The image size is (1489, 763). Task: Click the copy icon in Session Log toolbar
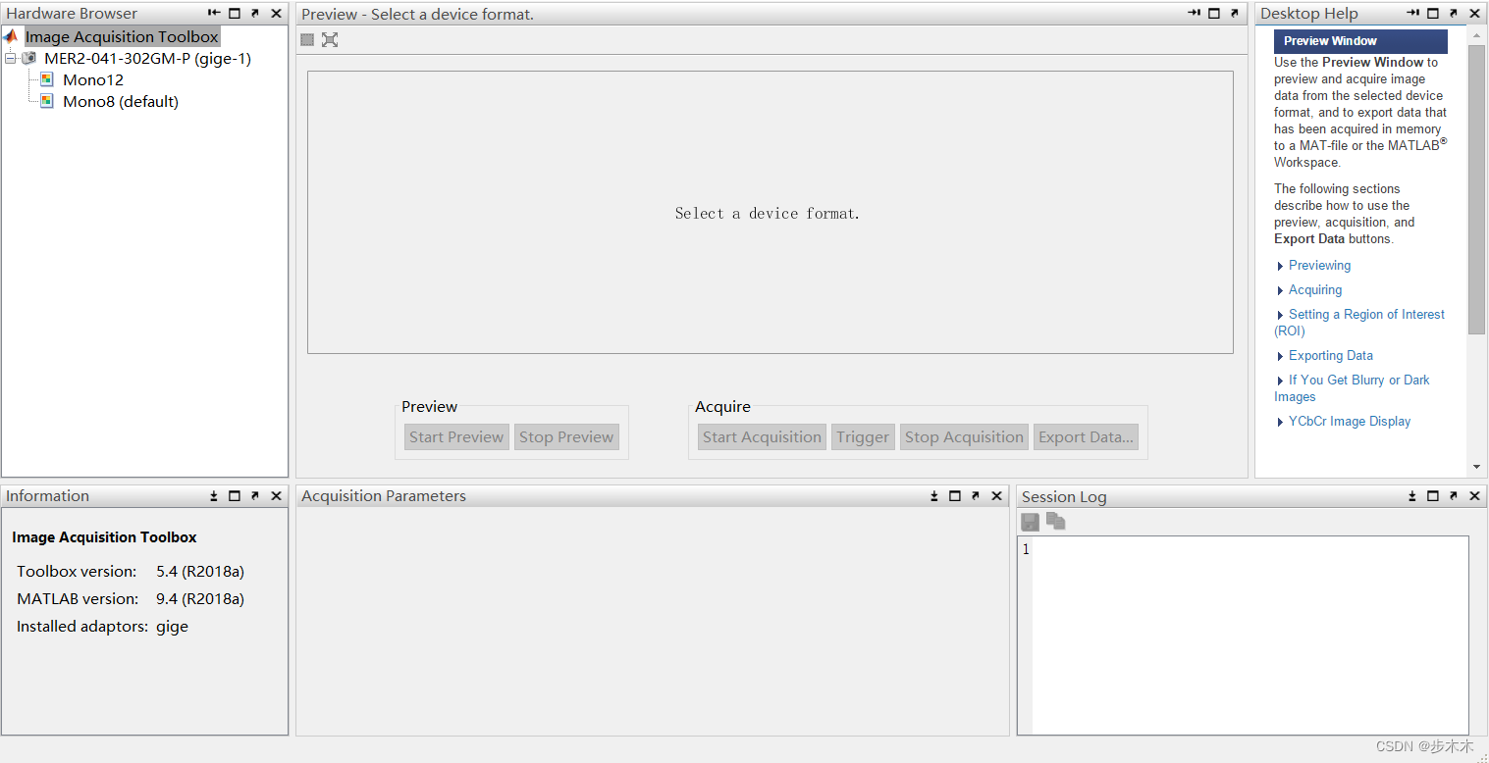(x=1055, y=521)
